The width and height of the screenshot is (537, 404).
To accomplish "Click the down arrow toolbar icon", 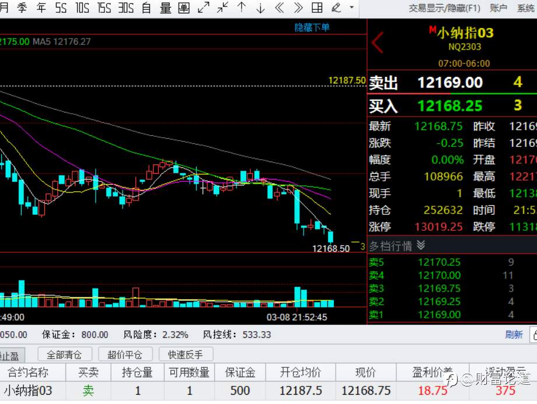I will tap(261, 8).
